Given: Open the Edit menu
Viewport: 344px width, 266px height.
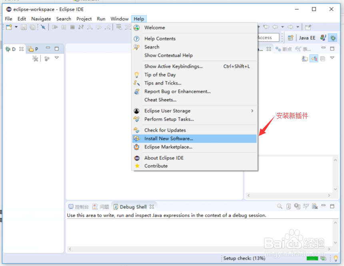Looking at the screenshot, I should pos(22,19).
